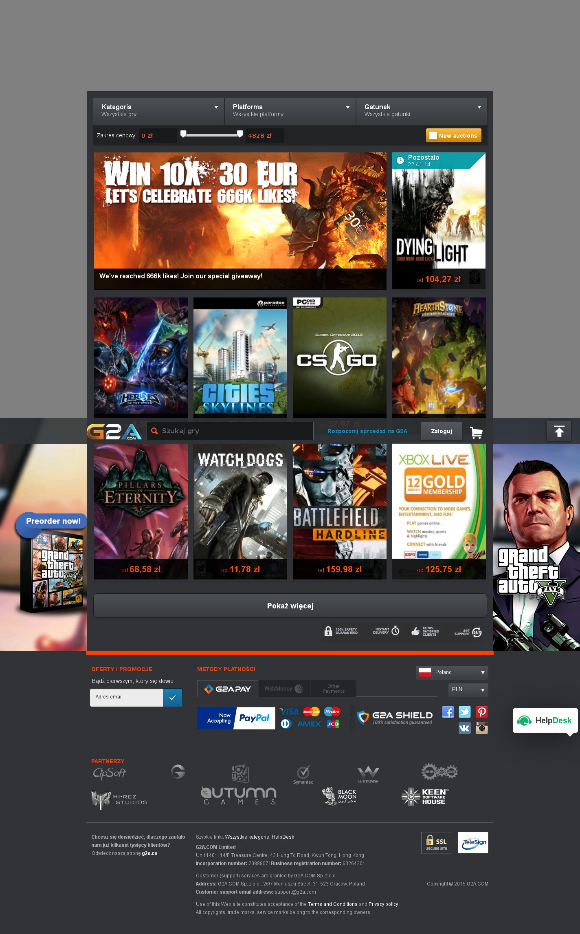
Task: Click the Zaloguj login button
Action: pos(441,431)
